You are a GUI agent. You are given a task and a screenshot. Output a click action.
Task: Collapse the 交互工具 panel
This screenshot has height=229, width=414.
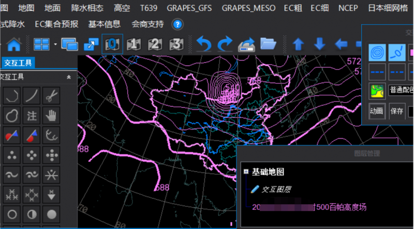69,77
